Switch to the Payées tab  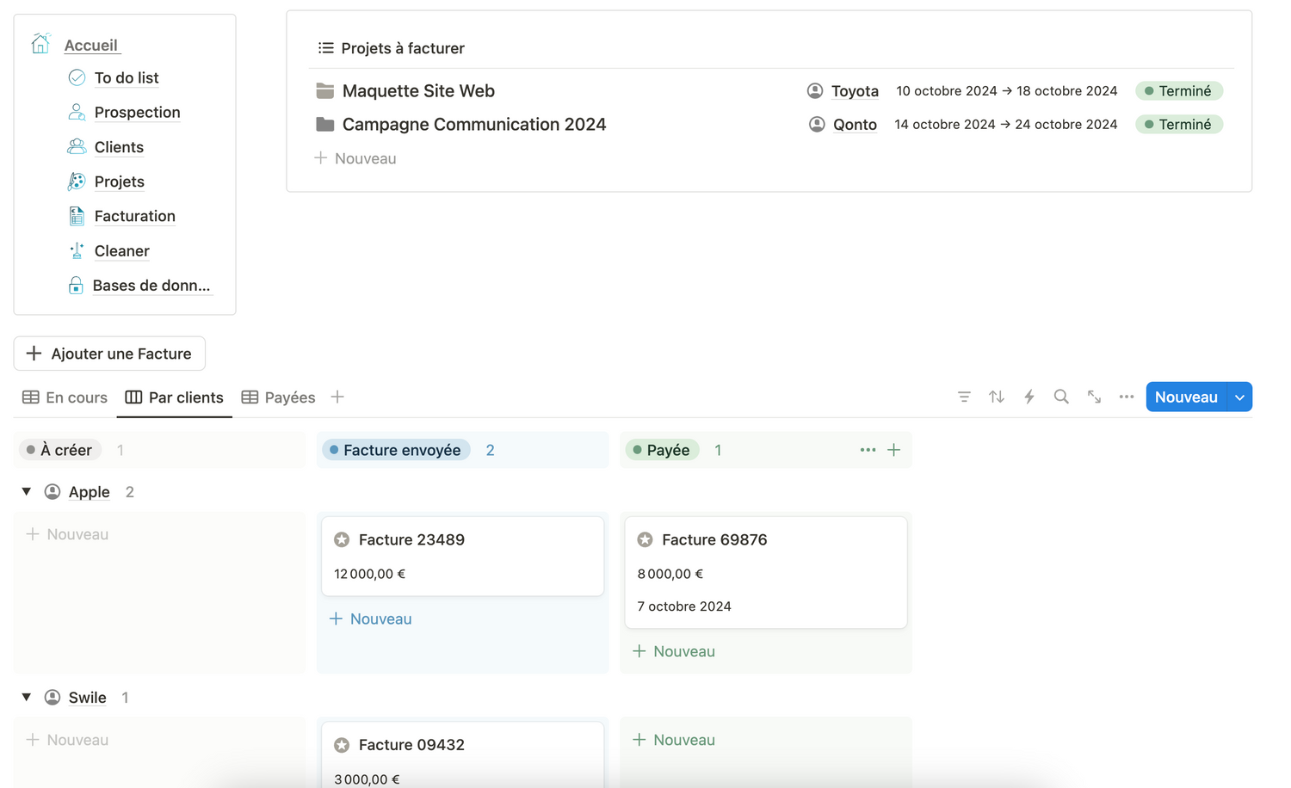[279, 397]
